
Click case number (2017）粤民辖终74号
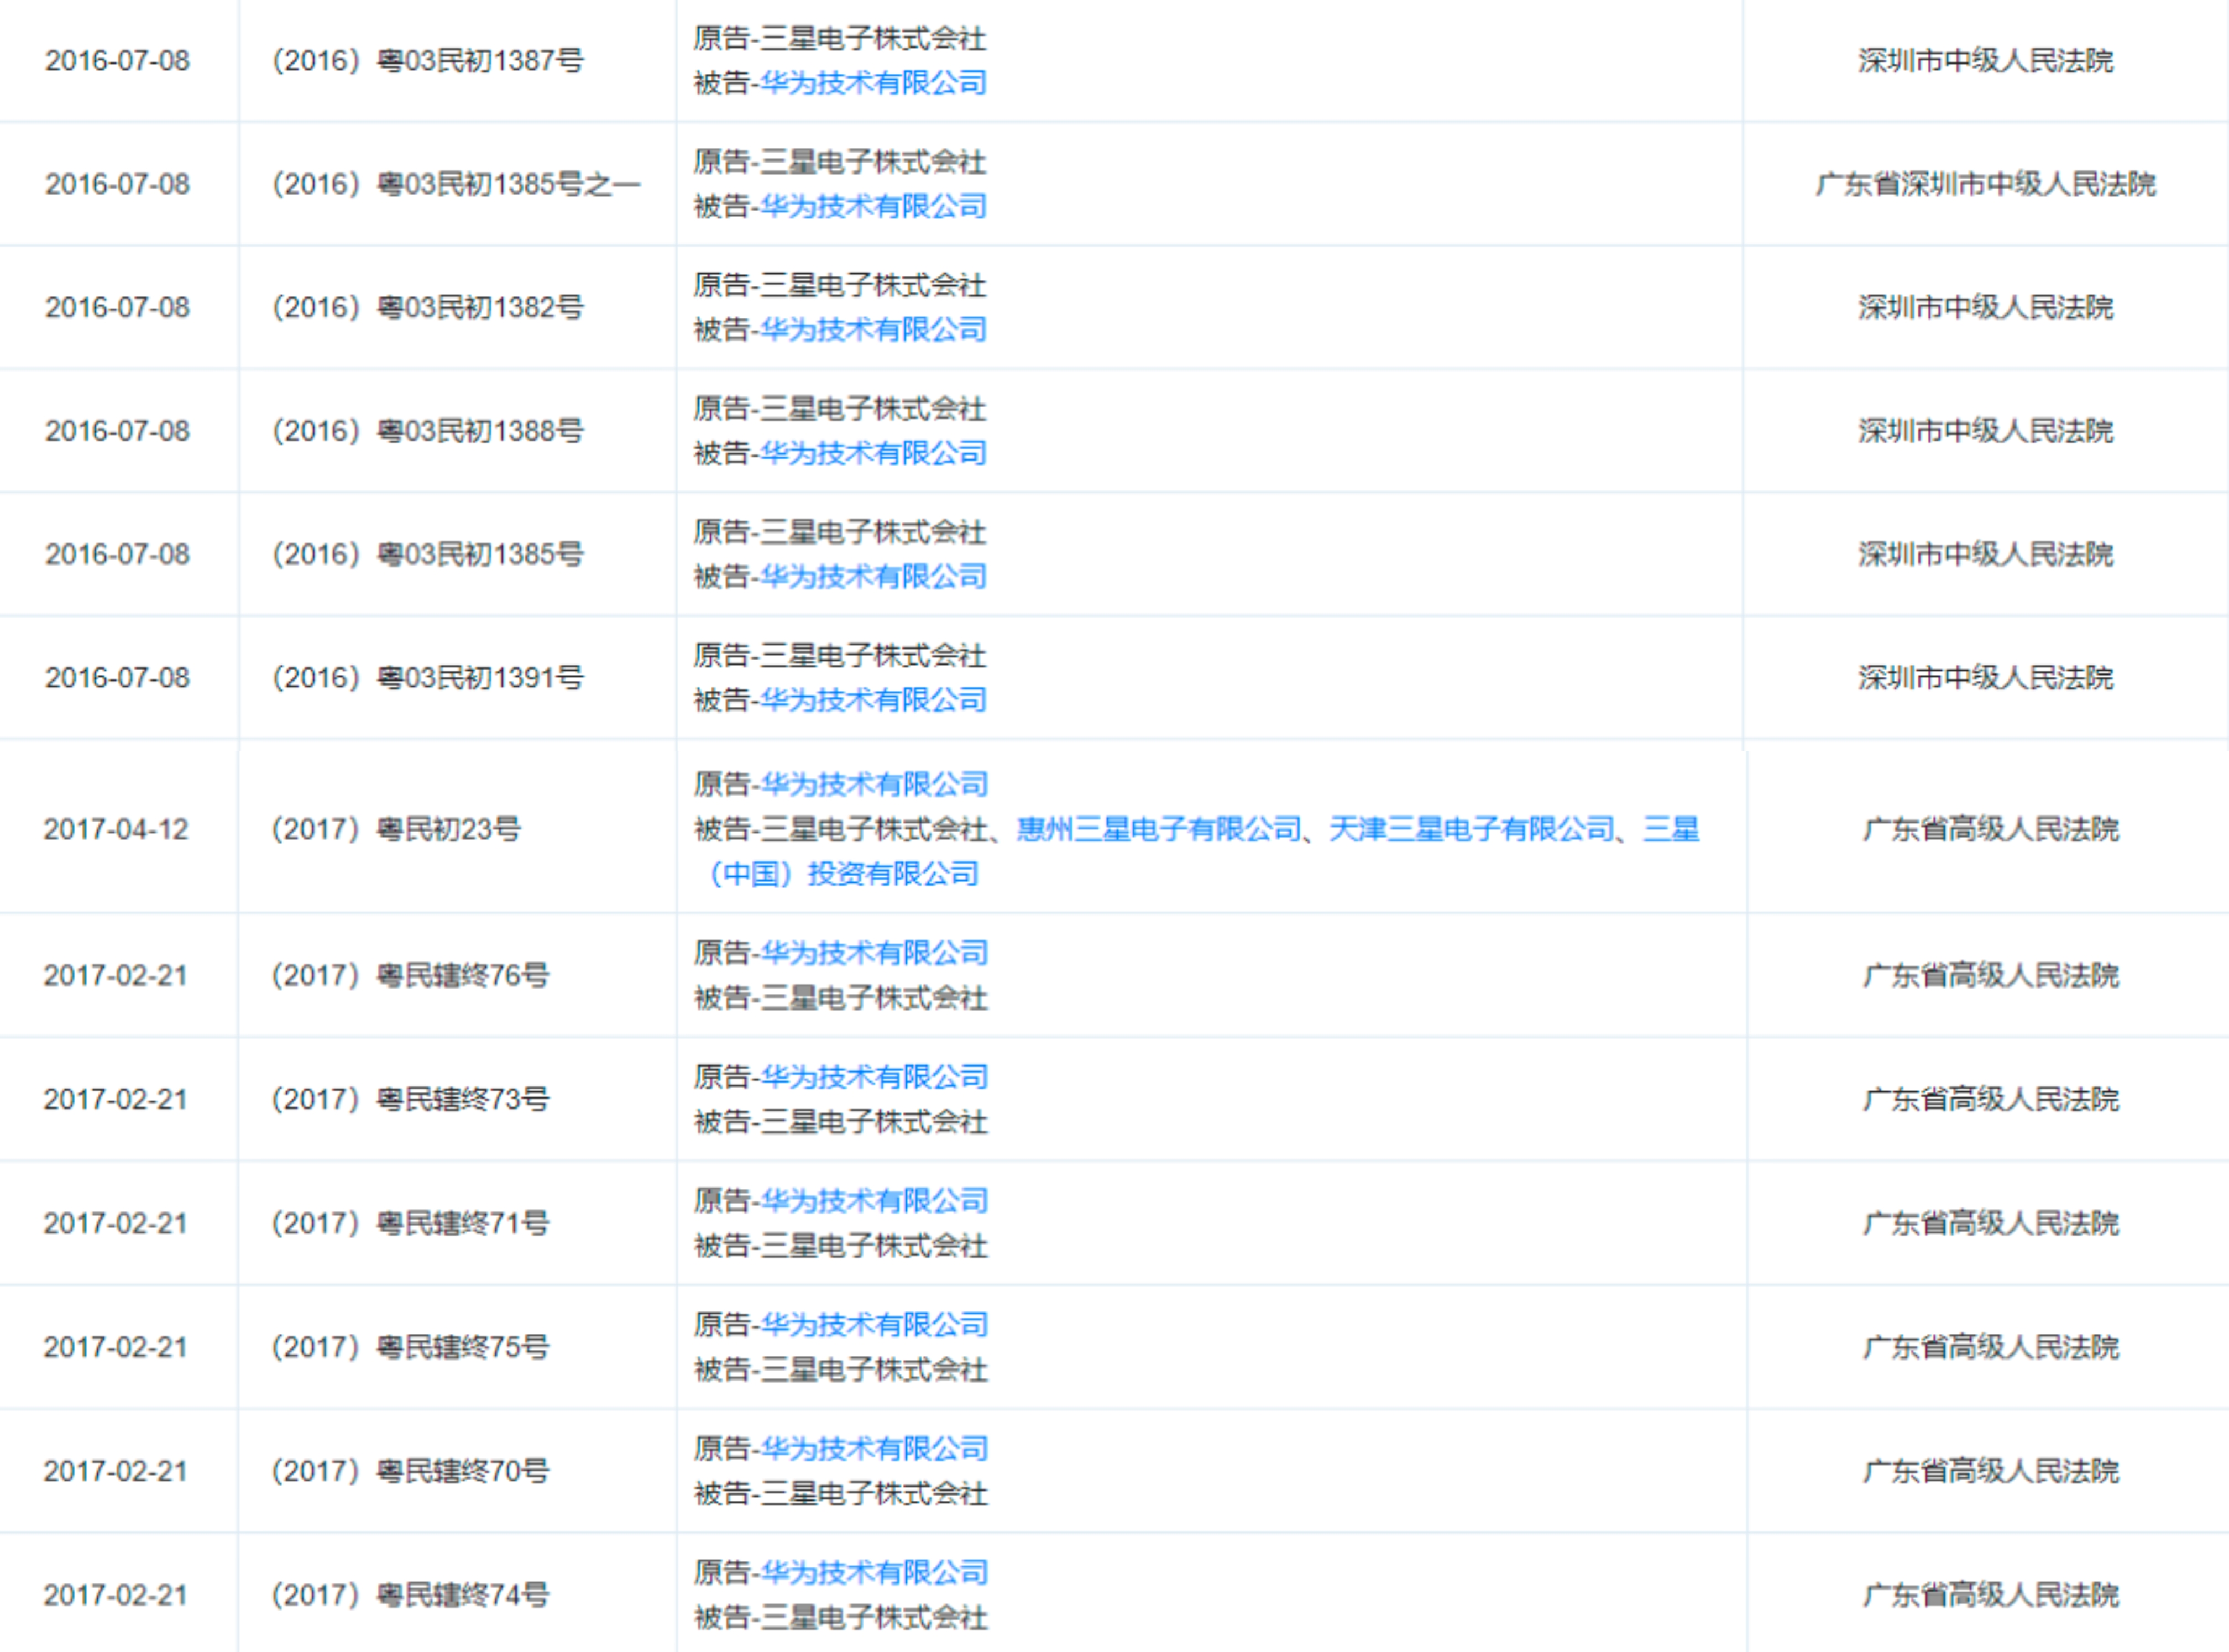pos(410,1596)
